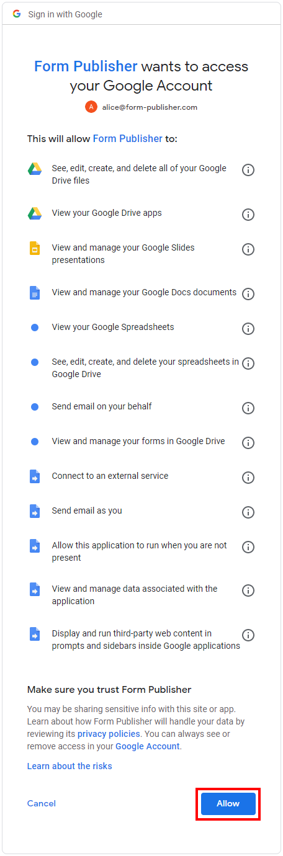
Task: Cancel the Google account access request
Action: (x=42, y=803)
